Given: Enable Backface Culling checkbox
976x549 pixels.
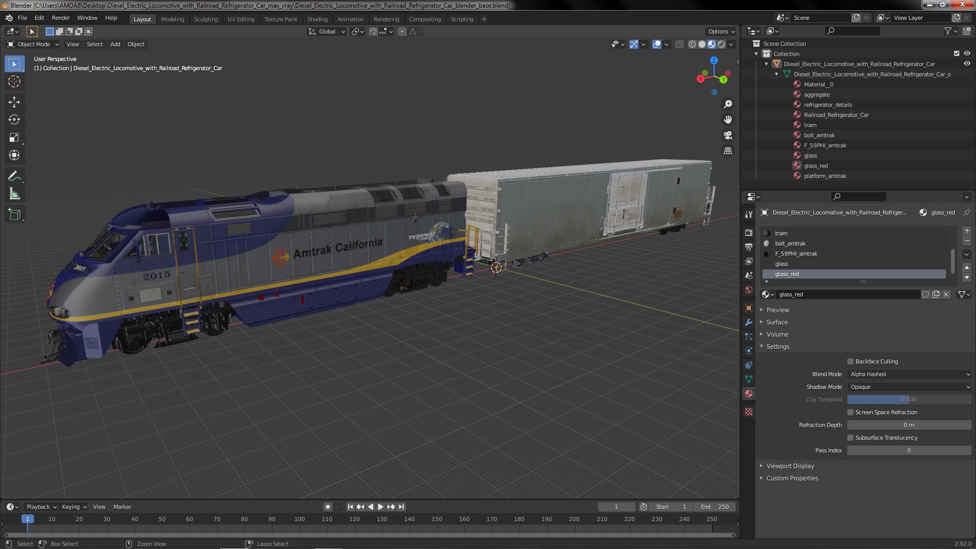Looking at the screenshot, I should pyautogui.click(x=850, y=361).
